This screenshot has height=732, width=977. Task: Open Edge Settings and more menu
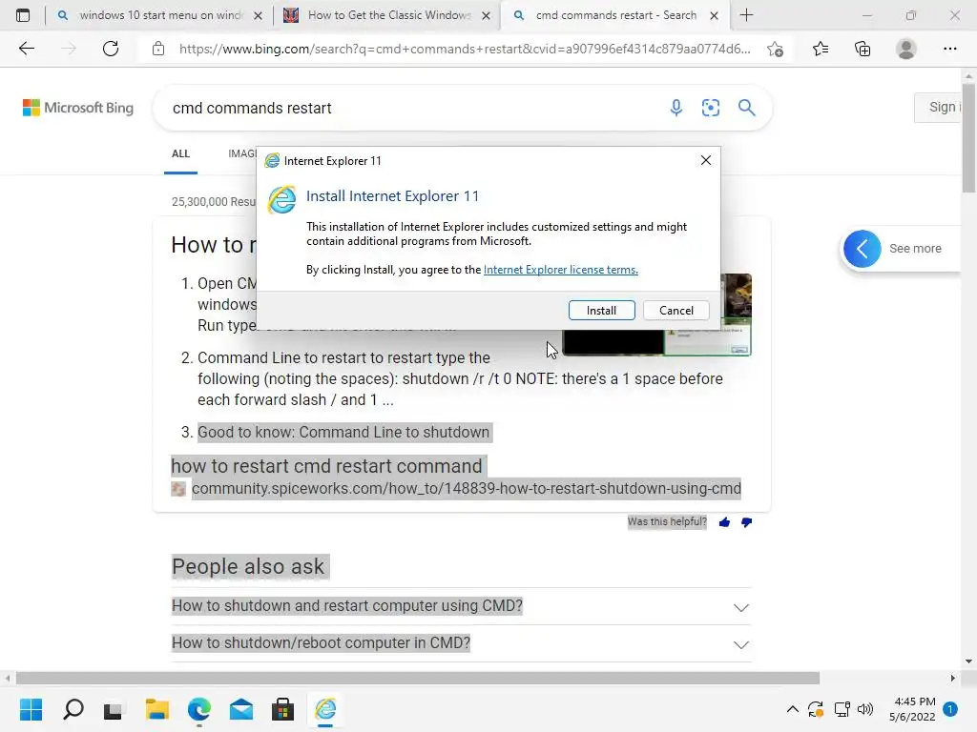click(949, 49)
